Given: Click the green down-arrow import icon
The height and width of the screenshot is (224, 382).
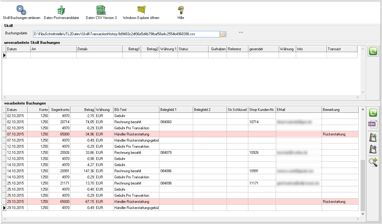Looking at the screenshot, I should (373, 137).
